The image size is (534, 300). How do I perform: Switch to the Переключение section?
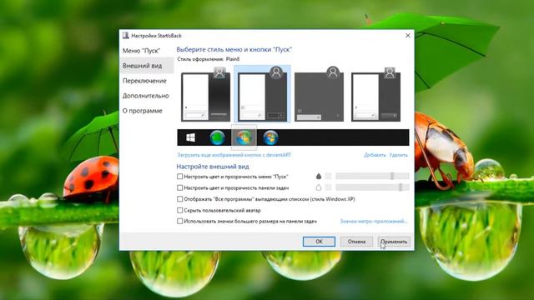click(147, 81)
